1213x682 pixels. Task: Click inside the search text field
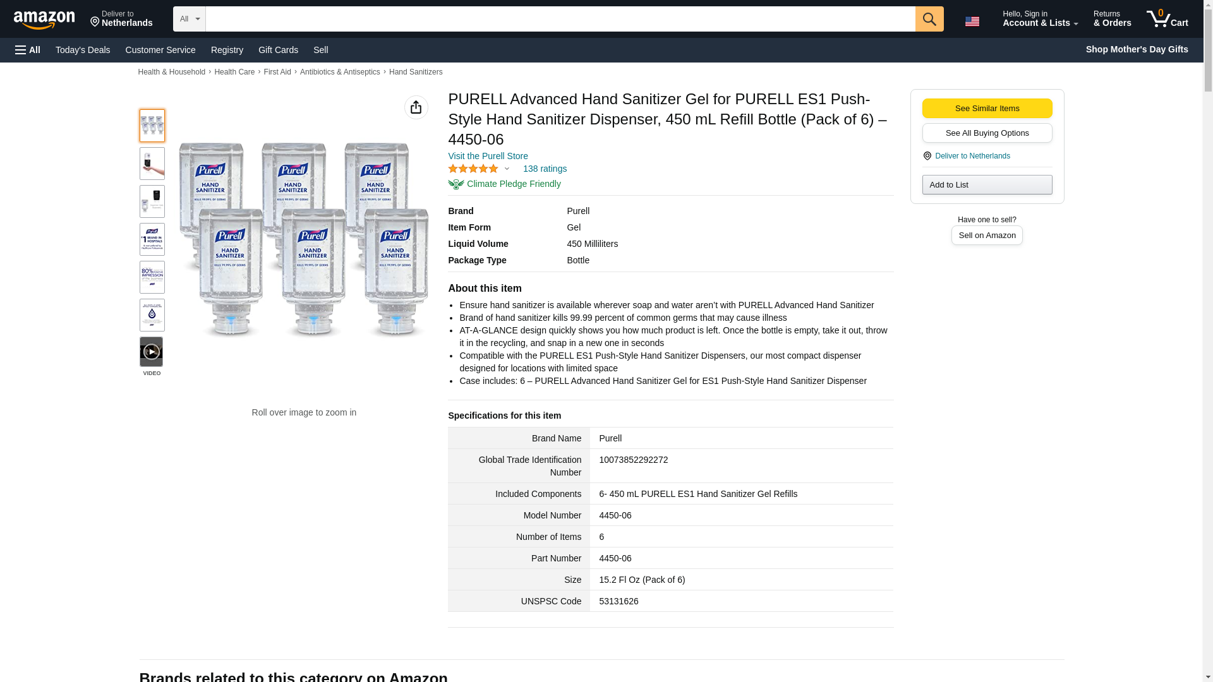(560, 19)
